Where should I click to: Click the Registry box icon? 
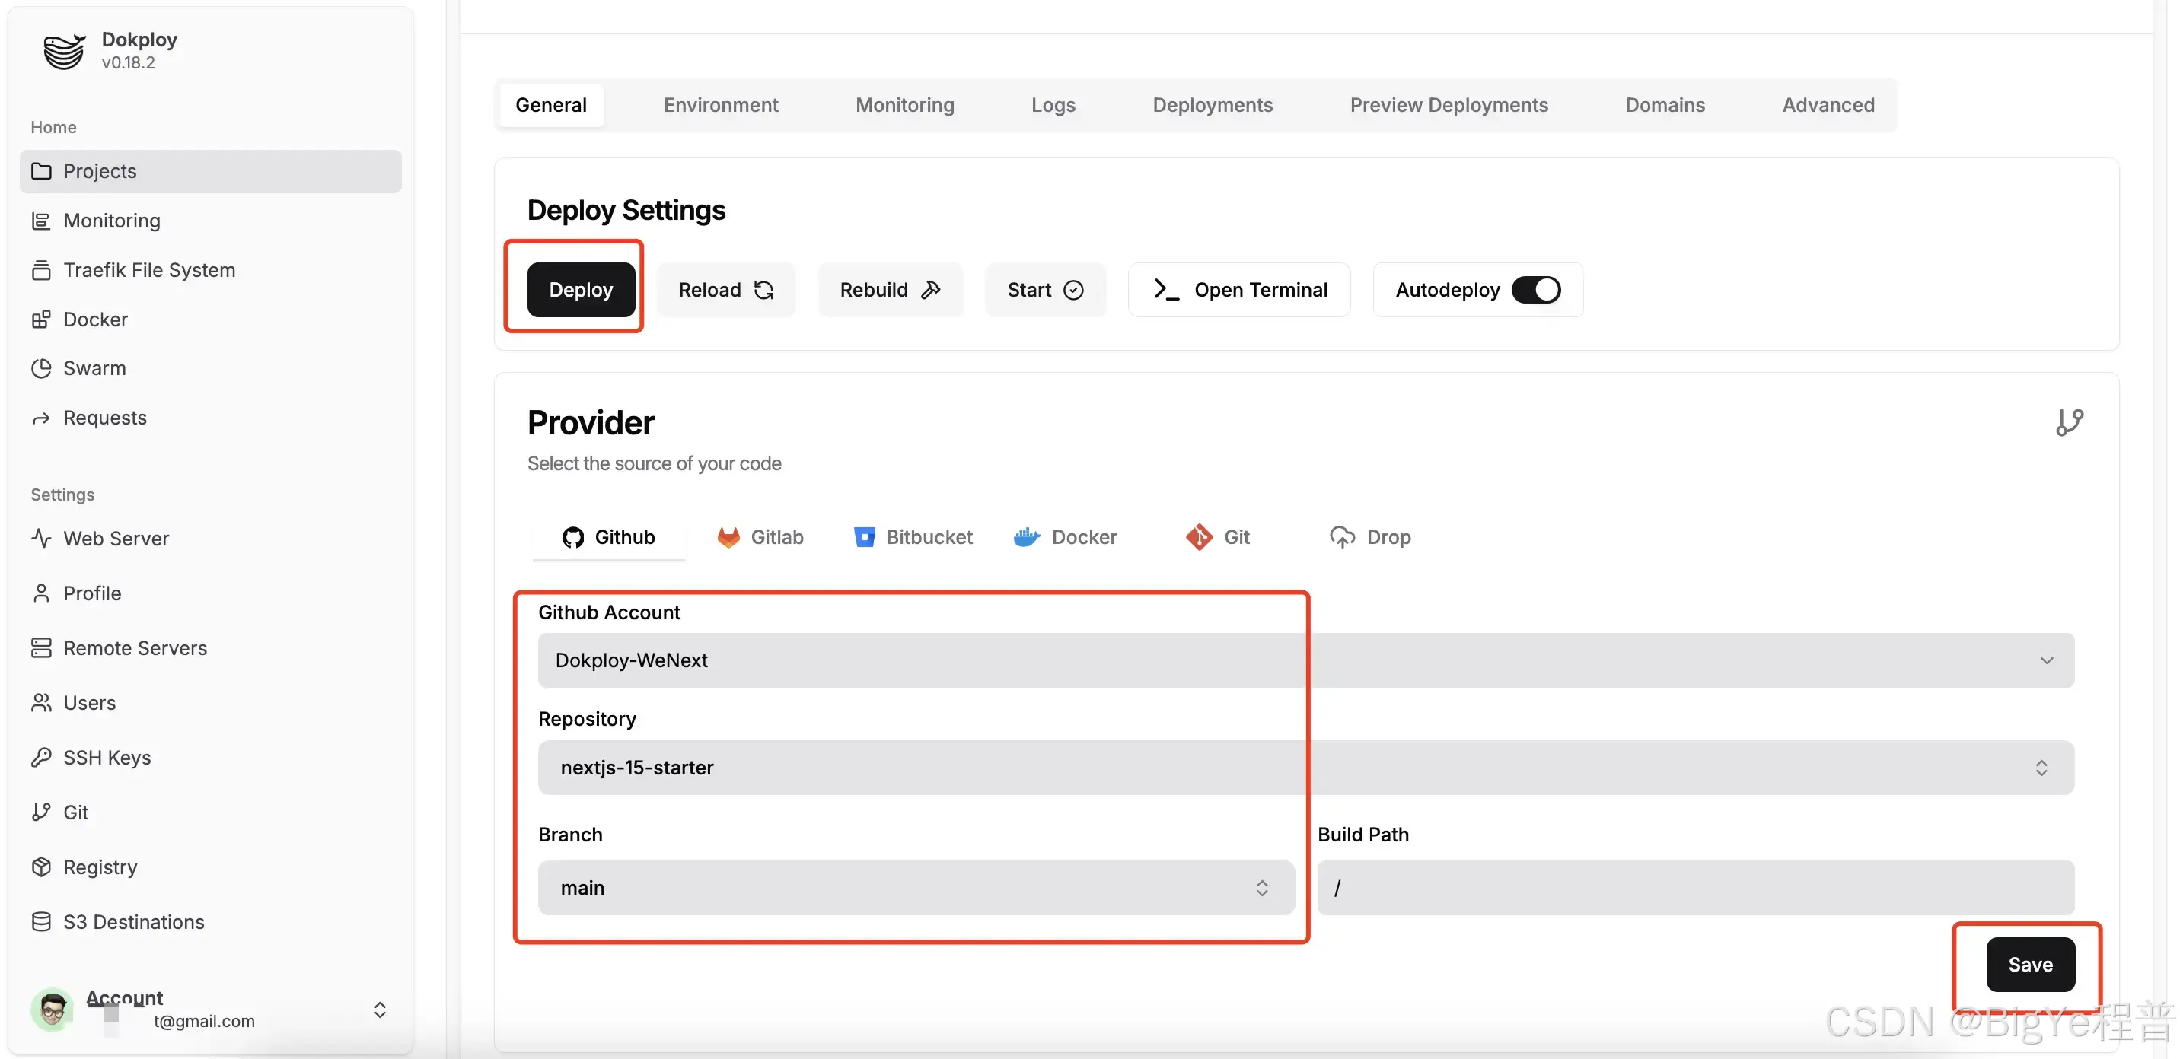point(40,867)
